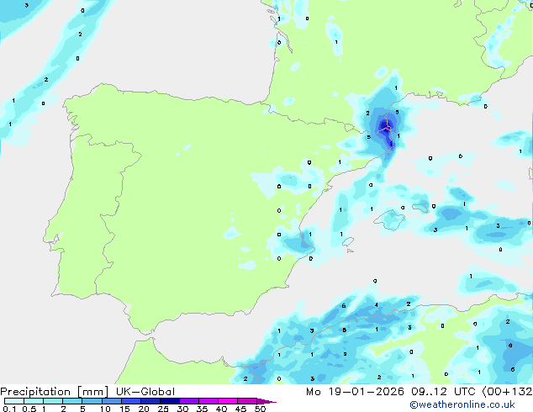The image size is (533, 412).
Task: Click legend value "45"
Action: pos(240,409)
